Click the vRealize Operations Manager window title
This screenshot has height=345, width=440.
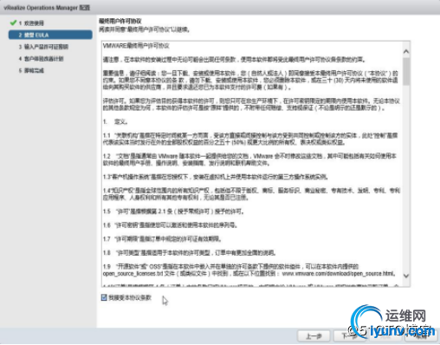click(x=47, y=8)
